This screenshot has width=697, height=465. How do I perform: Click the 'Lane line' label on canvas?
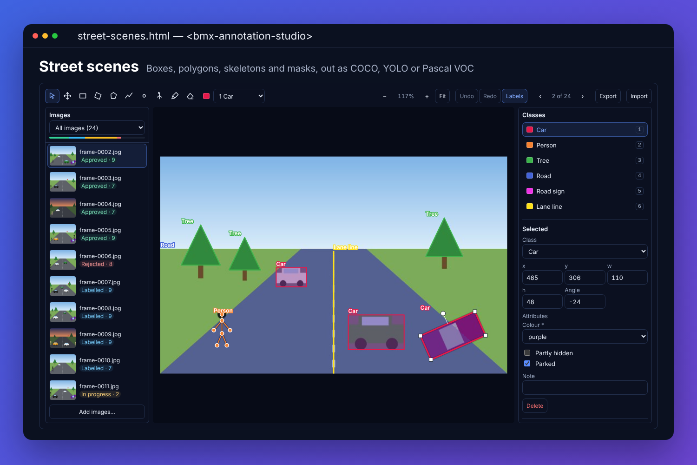click(346, 247)
